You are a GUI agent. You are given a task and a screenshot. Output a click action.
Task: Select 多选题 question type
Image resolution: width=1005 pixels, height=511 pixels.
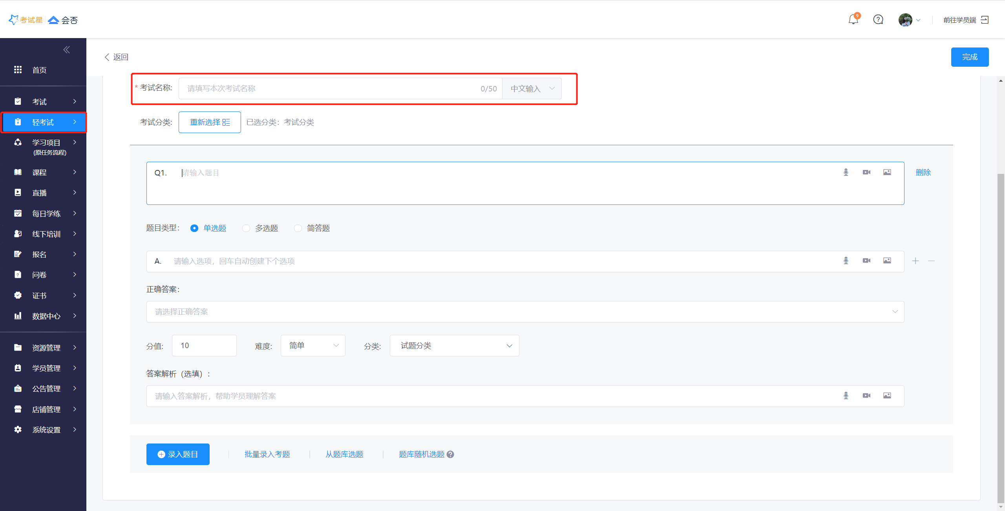click(246, 228)
